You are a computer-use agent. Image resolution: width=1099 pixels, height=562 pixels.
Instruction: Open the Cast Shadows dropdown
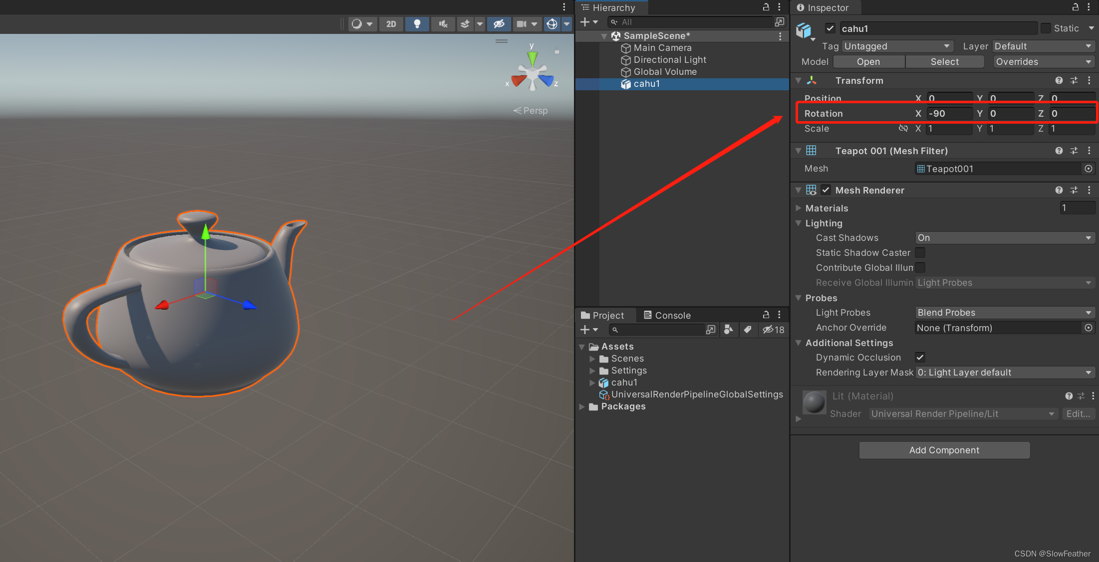coord(1004,238)
